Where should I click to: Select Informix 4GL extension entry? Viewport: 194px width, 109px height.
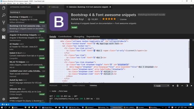[x=27, y=91]
